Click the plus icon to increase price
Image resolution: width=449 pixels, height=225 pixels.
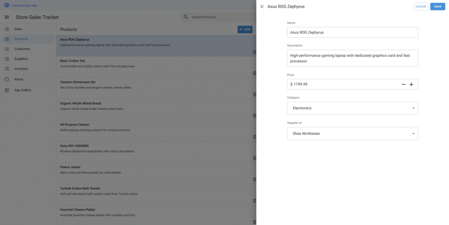pos(411,84)
